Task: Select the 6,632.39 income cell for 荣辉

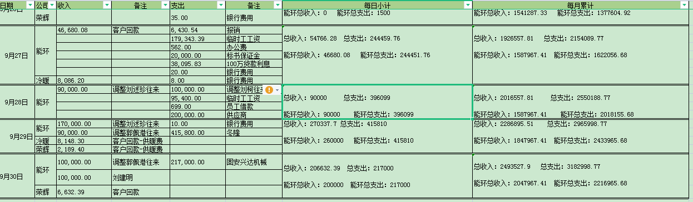Action: 83,192
